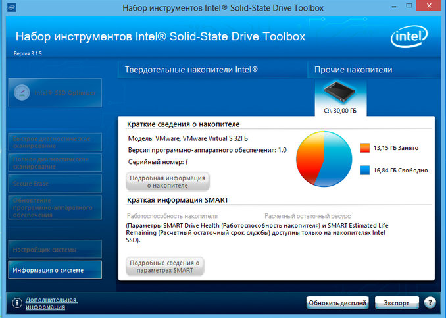Click the orange Занято color swatch
The height and width of the screenshot is (318, 446).
tap(365, 148)
